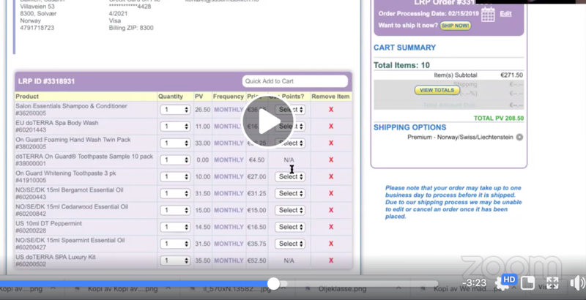This screenshot has height=300, width=586.
Task: Click the Quantity column header
Action: click(171, 97)
